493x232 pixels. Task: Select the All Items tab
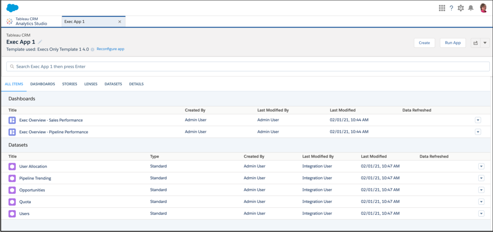(x=14, y=84)
